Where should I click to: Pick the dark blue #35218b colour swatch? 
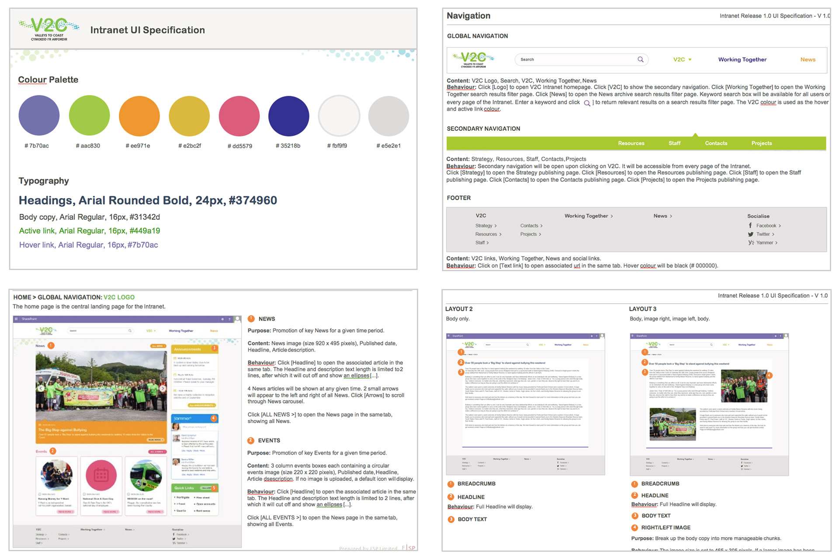point(288,116)
